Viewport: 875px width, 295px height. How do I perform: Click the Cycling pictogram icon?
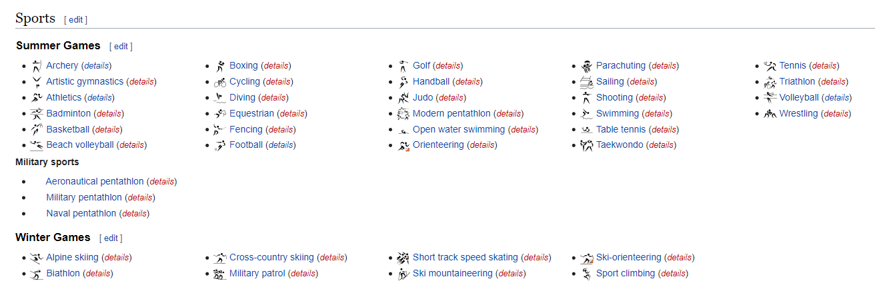point(220,82)
